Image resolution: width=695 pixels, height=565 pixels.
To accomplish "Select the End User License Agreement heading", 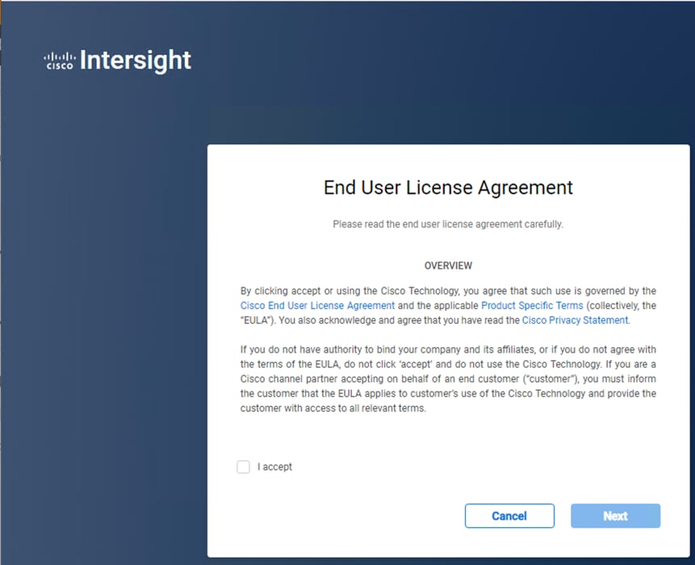I will [x=448, y=187].
